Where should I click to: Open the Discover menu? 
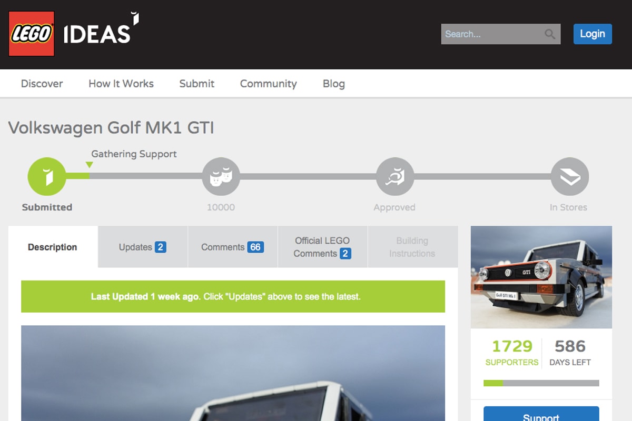[42, 84]
